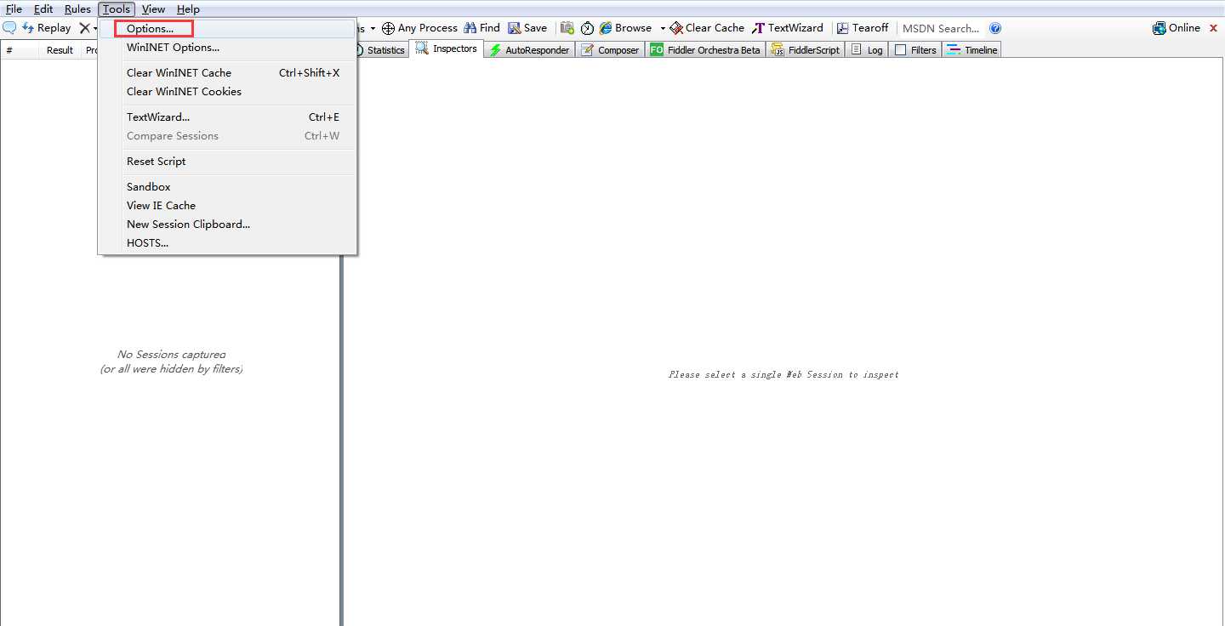Select HOSTS... menu item

[227, 243]
